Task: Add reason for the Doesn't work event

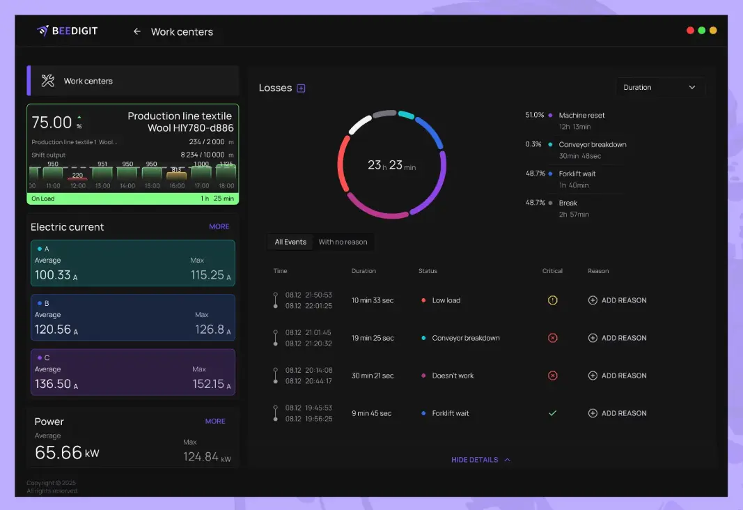Action: click(x=618, y=376)
